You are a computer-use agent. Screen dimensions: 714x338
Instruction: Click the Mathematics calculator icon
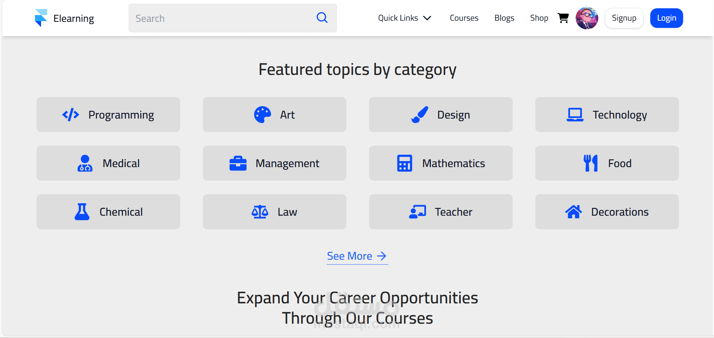pyautogui.click(x=404, y=163)
